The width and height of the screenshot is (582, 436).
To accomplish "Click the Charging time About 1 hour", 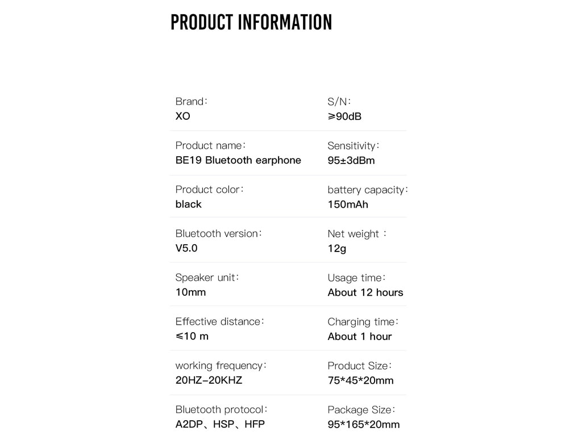I will tap(360, 337).
